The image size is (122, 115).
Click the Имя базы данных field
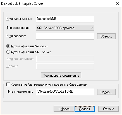tap(65, 19)
